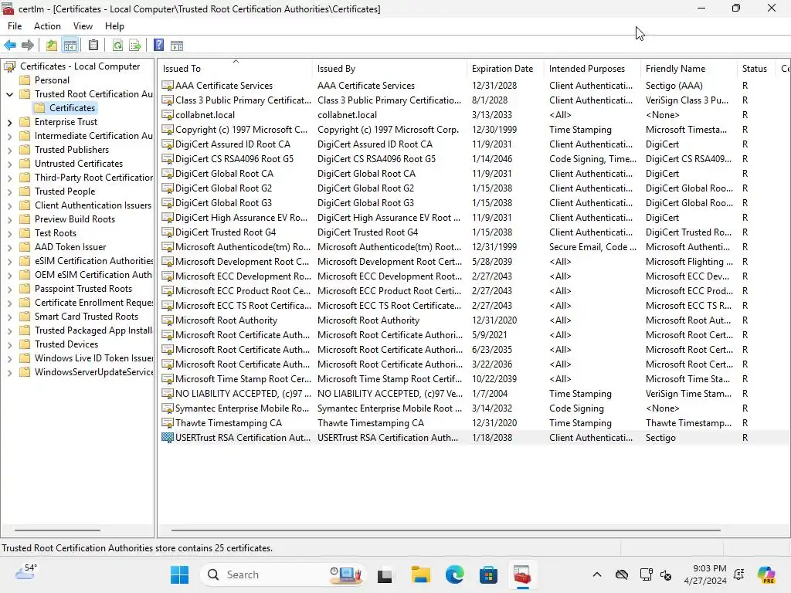Sort by the Expiration Date column header
Screen dimensions: 791x593
click(505, 69)
